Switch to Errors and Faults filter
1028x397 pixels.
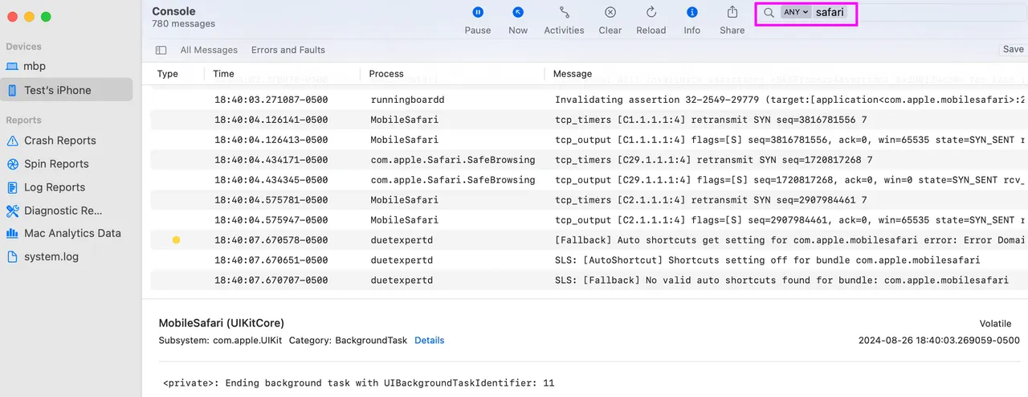coord(288,50)
